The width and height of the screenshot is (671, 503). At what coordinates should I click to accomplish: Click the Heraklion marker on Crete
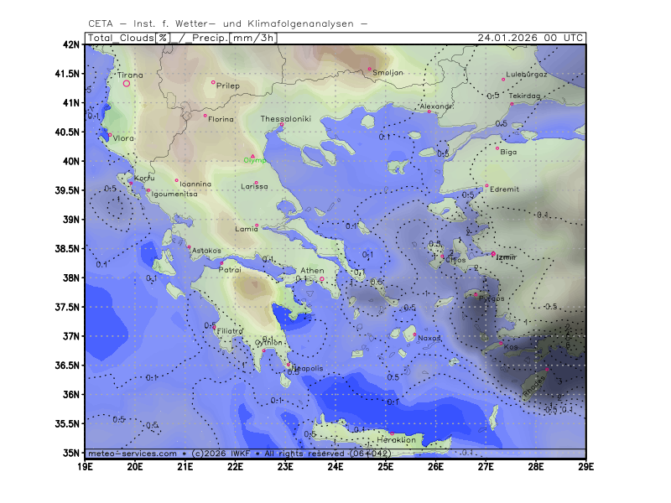392,433
